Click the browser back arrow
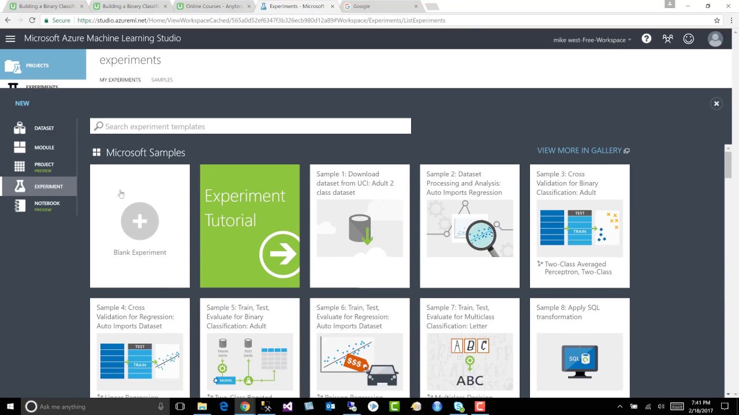This screenshot has width=739, height=415. (x=8, y=20)
